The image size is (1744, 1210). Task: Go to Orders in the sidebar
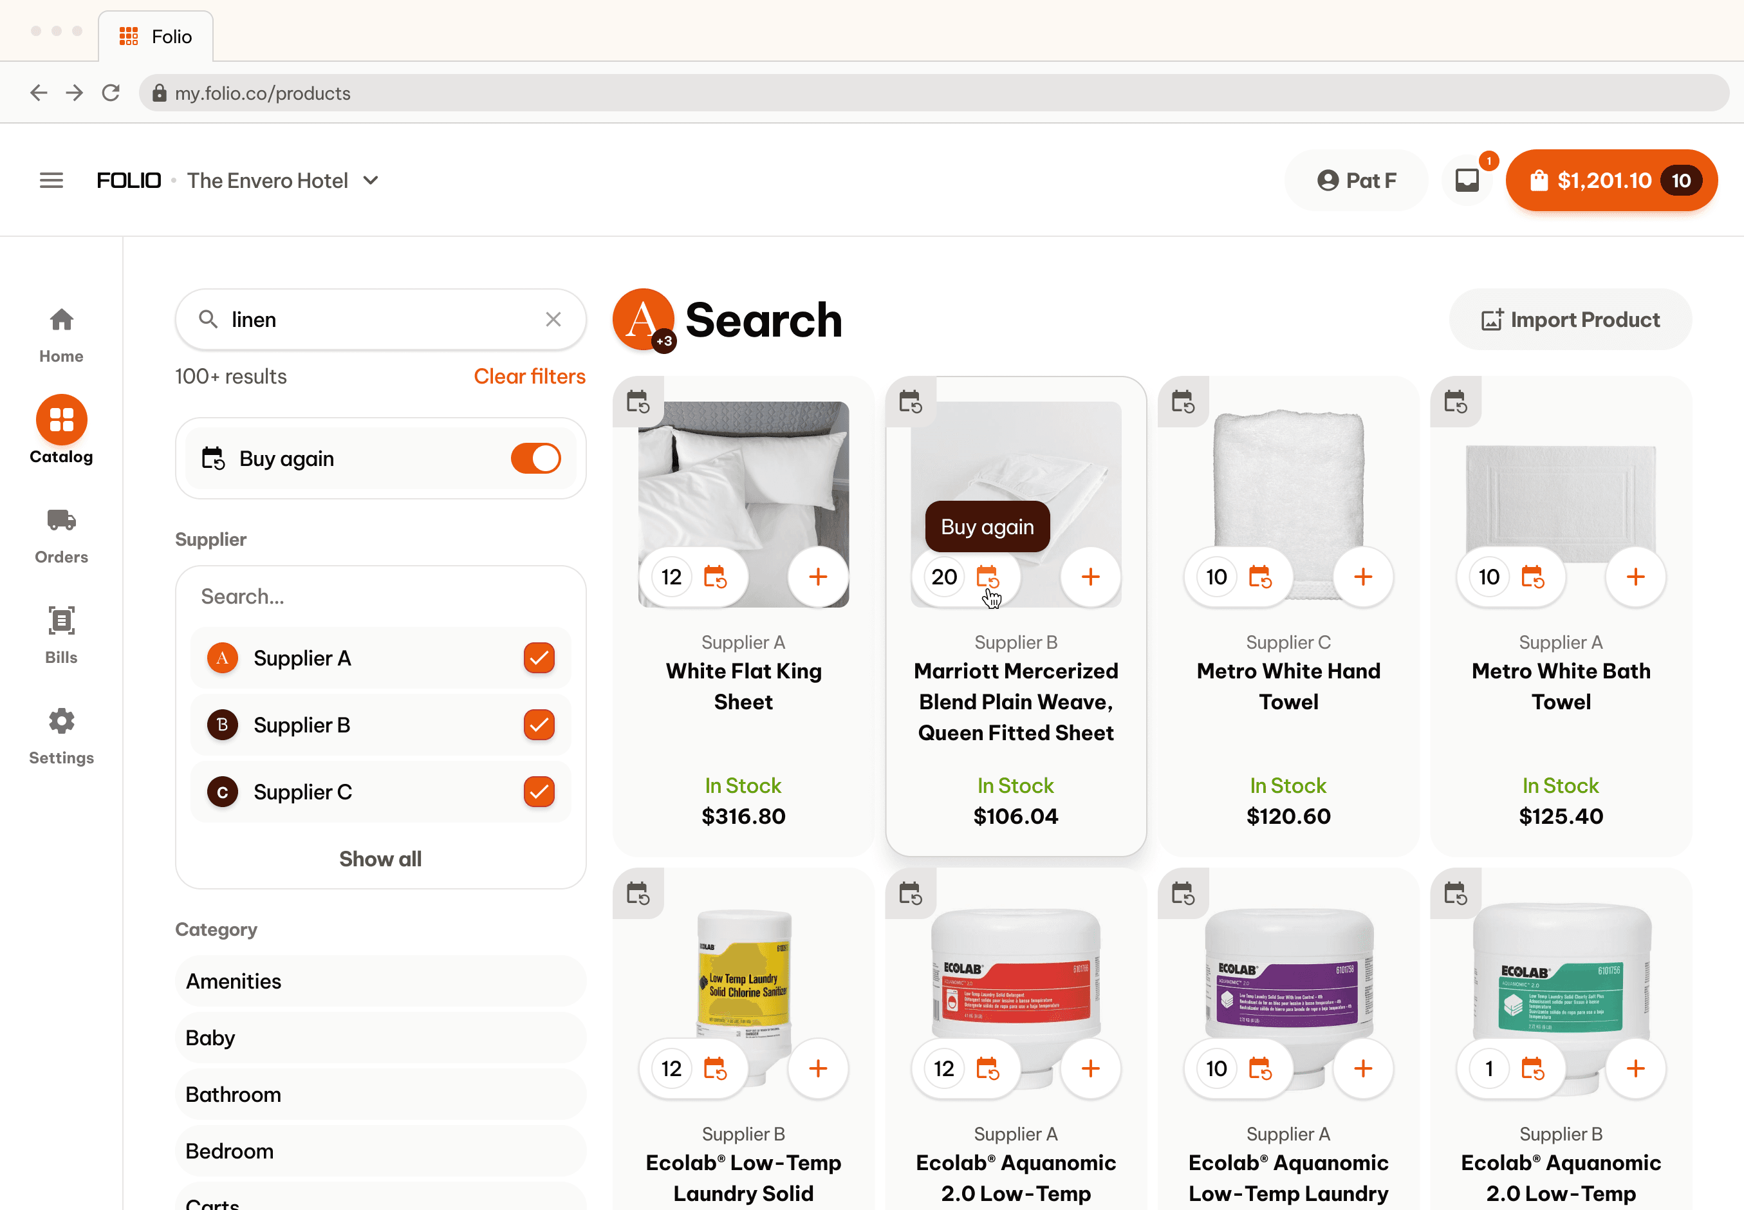(61, 534)
